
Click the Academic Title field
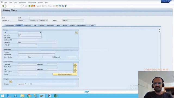tap(28, 40)
